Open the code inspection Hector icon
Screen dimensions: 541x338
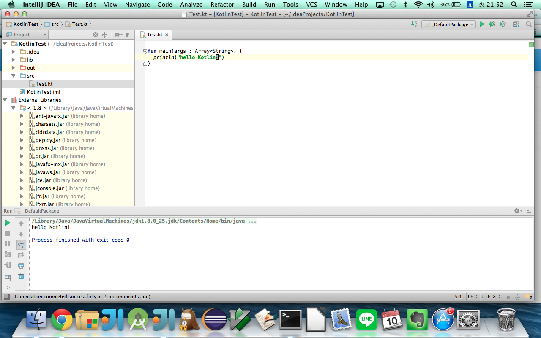click(x=517, y=297)
